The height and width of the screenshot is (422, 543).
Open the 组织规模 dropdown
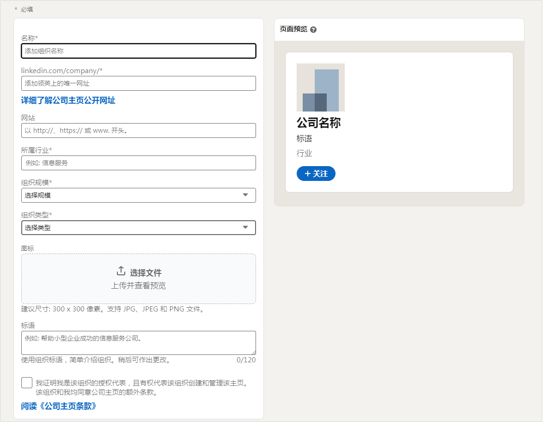pyautogui.click(x=138, y=195)
